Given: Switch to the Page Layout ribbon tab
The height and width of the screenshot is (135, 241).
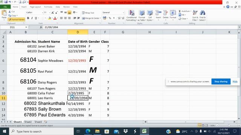Looking at the screenshot, I should (x=35, y=7).
